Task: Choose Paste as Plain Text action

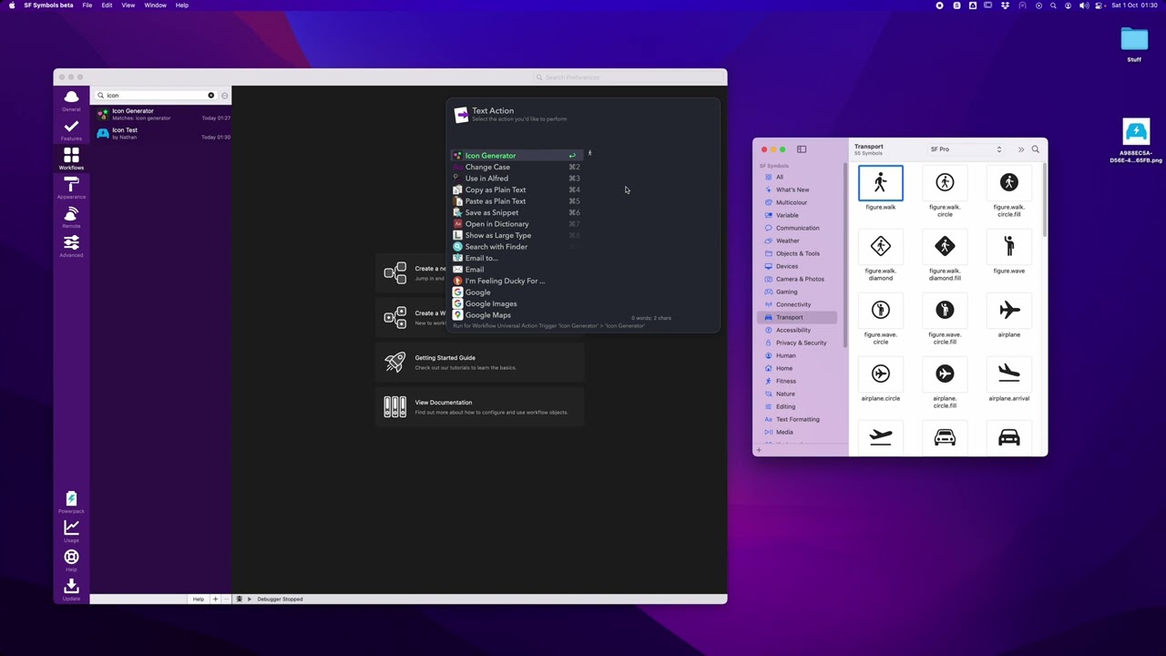Action: pyautogui.click(x=516, y=201)
